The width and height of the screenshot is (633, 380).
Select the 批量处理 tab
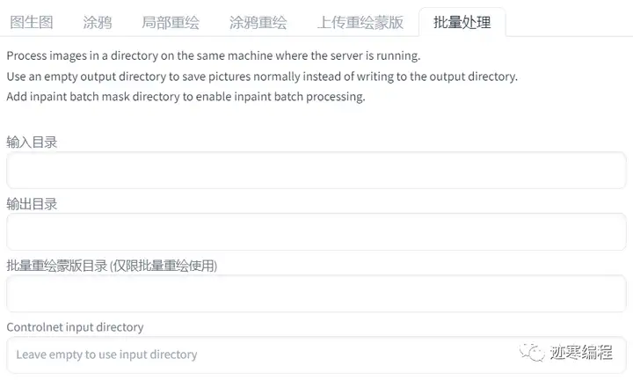(x=462, y=22)
